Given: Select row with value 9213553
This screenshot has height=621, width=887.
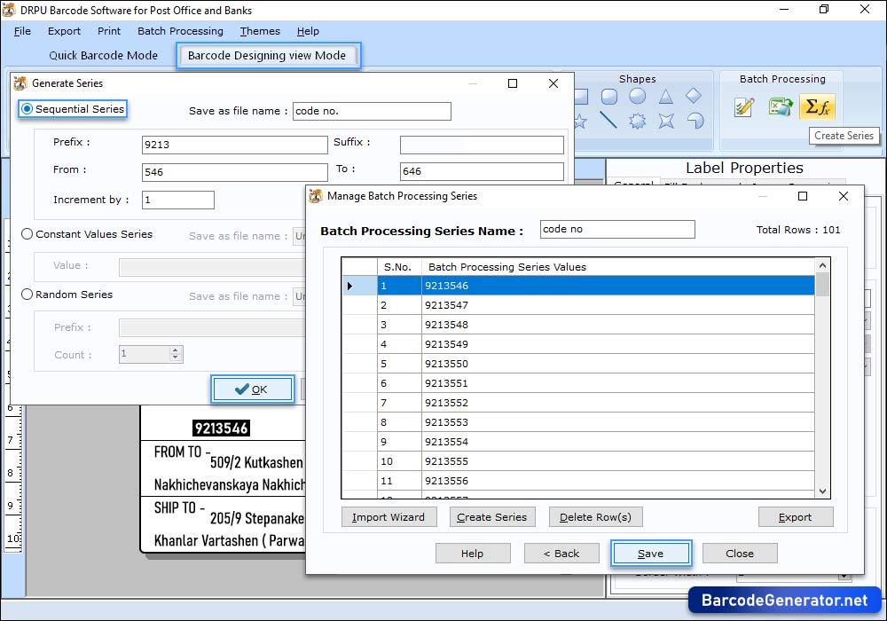Looking at the screenshot, I should point(578,422).
